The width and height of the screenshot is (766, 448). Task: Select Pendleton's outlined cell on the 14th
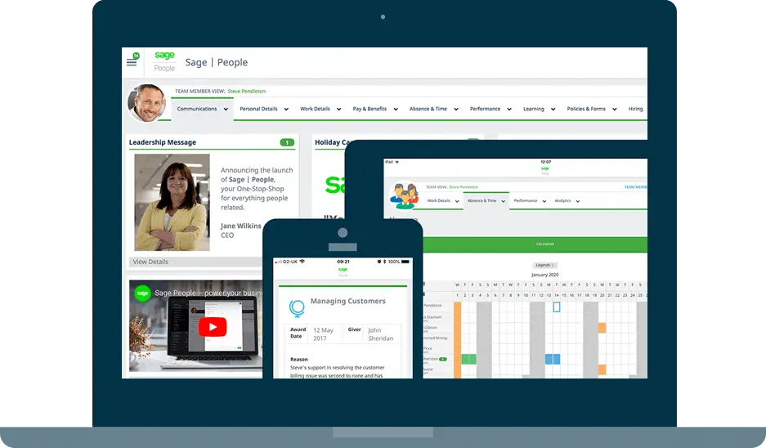coord(557,307)
